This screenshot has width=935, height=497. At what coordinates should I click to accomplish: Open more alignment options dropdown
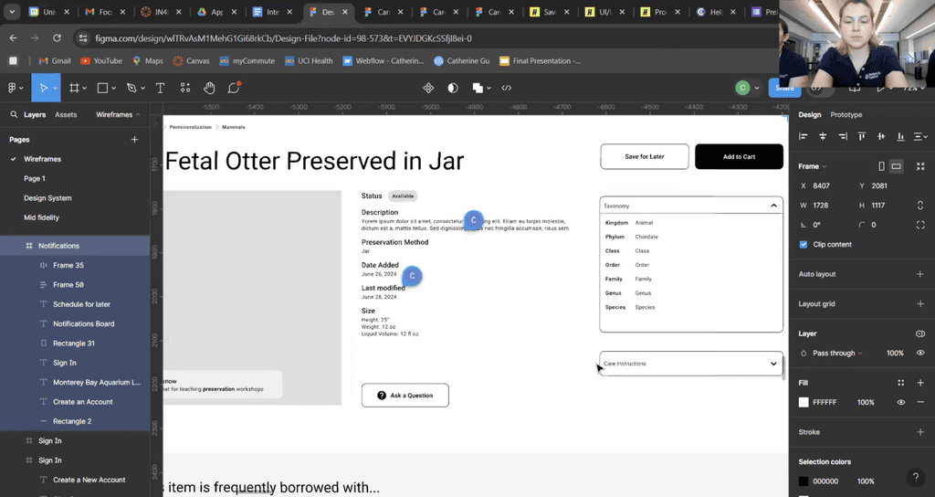tap(921, 137)
